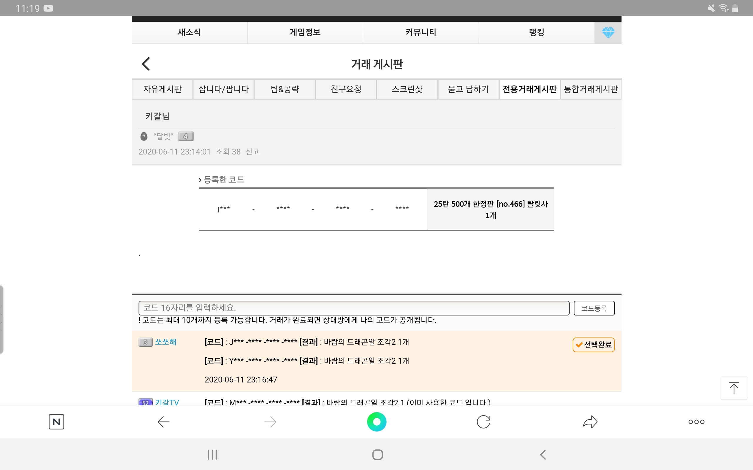Toggle the 선택완료 check badge
This screenshot has width=753, height=470.
pyautogui.click(x=593, y=344)
